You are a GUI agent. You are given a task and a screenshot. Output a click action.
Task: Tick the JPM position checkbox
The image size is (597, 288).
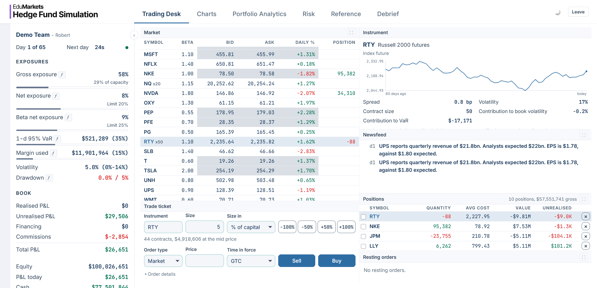tap(363, 236)
